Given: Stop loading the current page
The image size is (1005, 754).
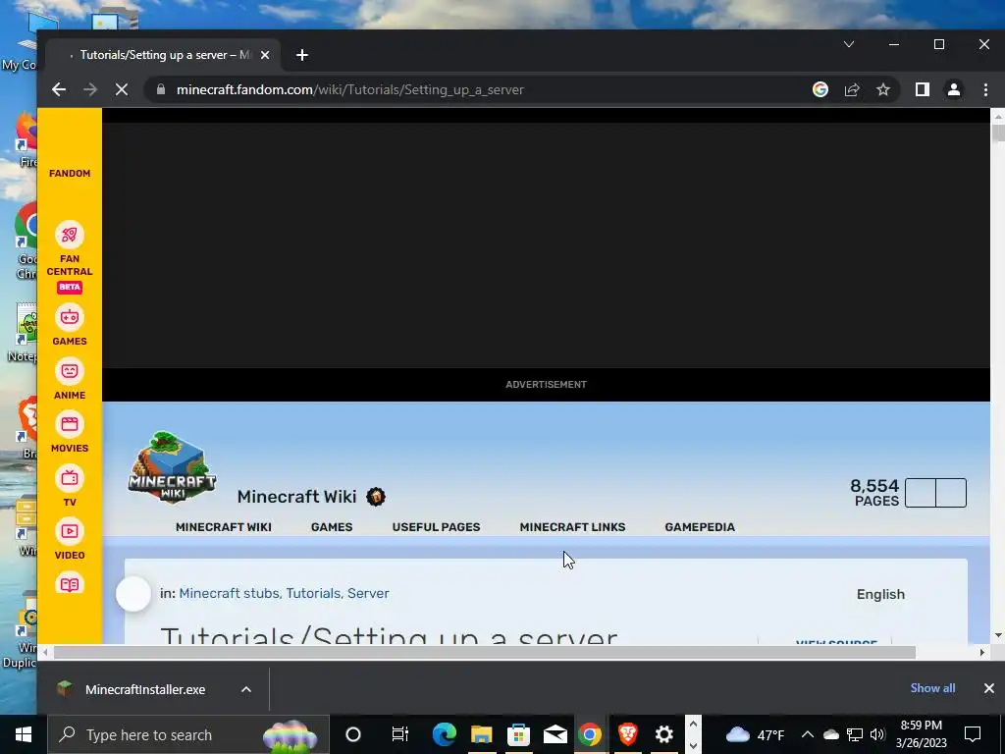Looking at the screenshot, I should (x=121, y=89).
